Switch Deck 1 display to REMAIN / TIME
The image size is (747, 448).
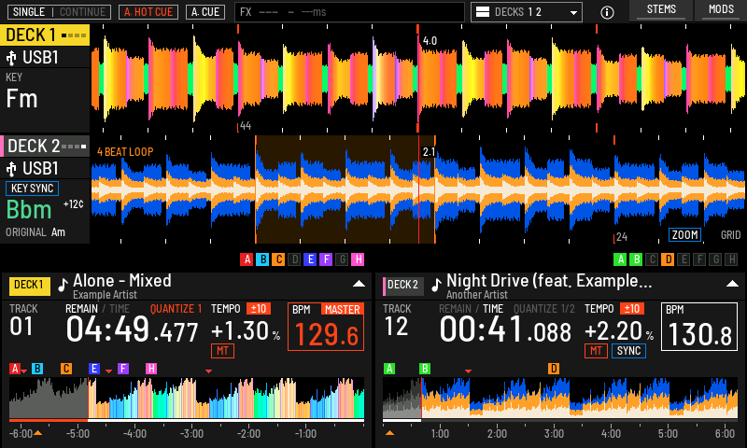point(97,309)
